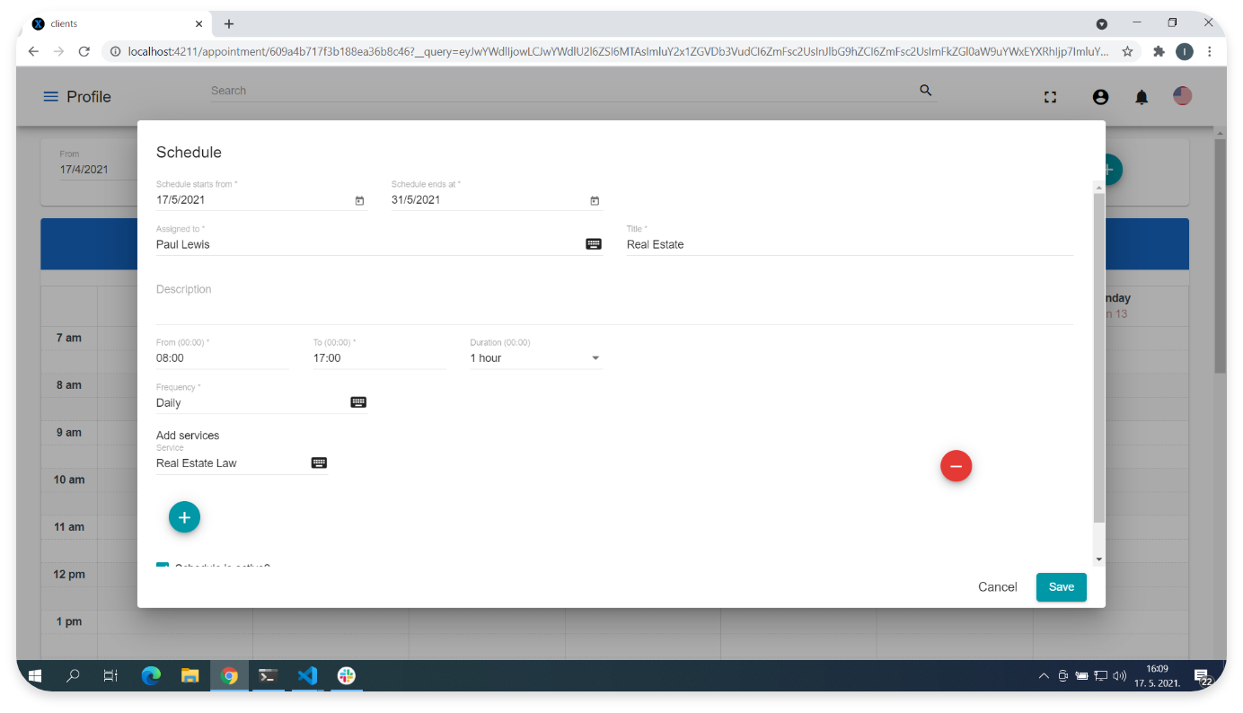Reload the browser page
Viewport: 1243px width, 713px height.
tap(84, 51)
